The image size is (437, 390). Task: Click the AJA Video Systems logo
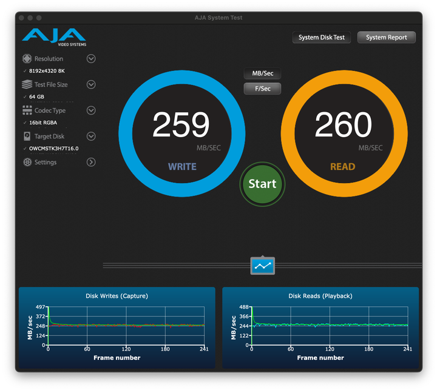click(55, 36)
